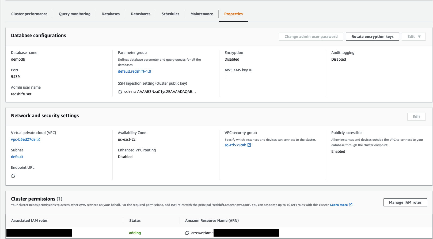
Task: Open external link icon beside vpc-b5ed27de
Action: click(38, 139)
